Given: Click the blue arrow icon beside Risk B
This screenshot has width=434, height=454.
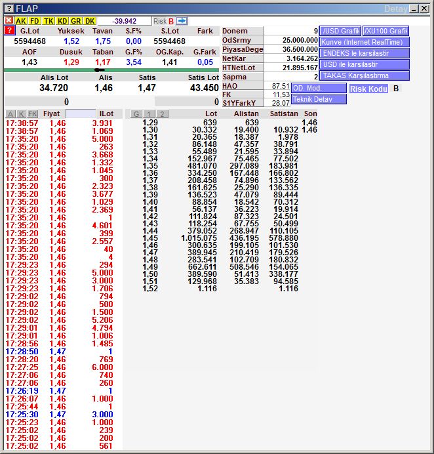Looking at the screenshot, I should click(x=182, y=21).
